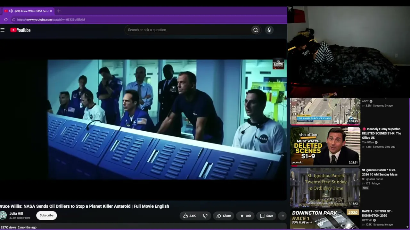
Task: Click the main video player frame
Action: pos(143,119)
